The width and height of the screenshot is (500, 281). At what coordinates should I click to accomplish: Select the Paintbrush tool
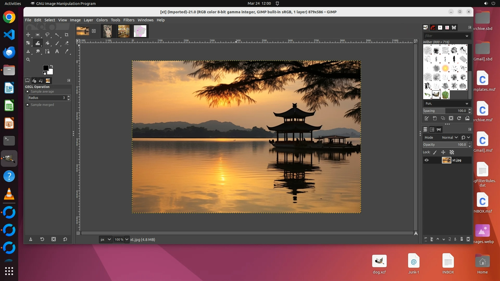click(57, 43)
